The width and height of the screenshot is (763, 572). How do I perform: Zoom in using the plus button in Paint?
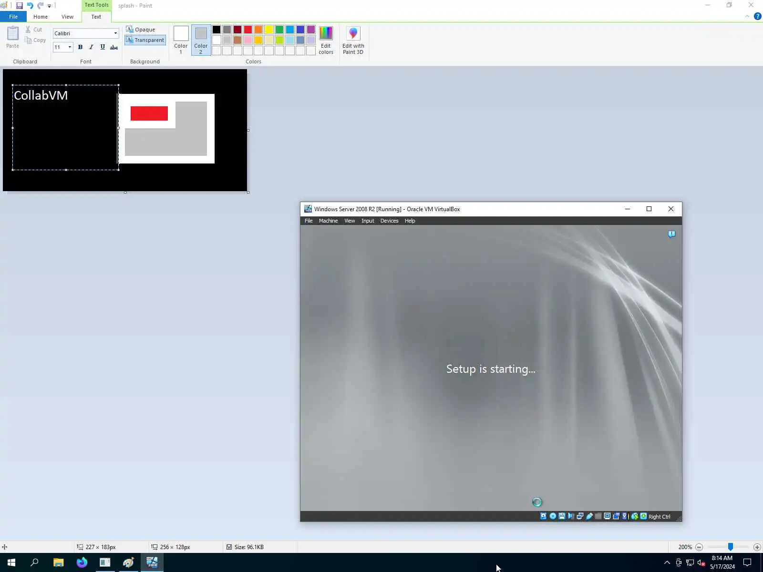(x=757, y=547)
